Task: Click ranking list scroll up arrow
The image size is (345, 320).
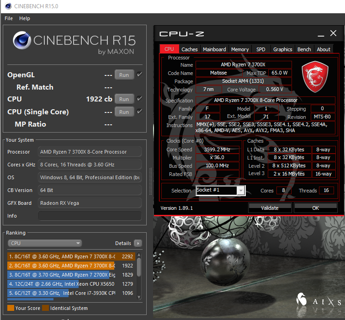Action: pyautogui.click(x=139, y=255)
